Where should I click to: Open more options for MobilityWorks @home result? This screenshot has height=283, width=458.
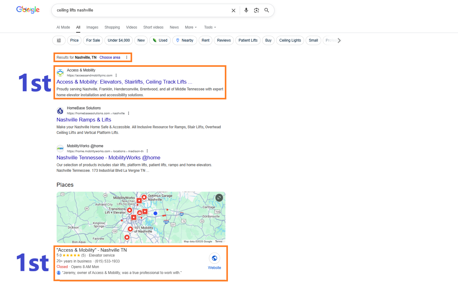147,151
